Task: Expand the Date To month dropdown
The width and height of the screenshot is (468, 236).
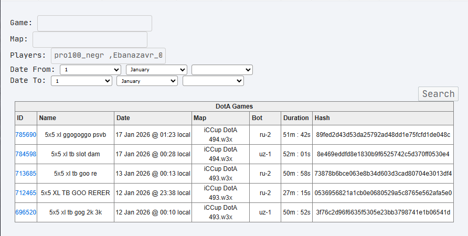Action: tap(147, 81)
